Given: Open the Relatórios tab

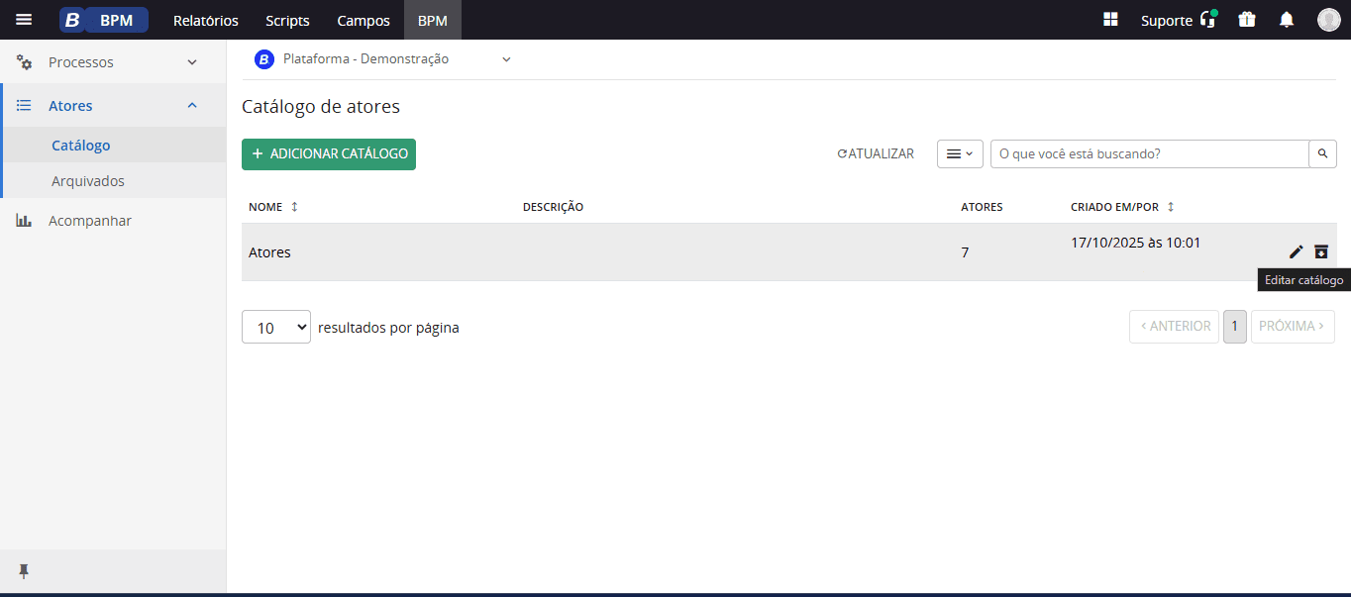Looking at the screenshot, I should click(206, 20).
